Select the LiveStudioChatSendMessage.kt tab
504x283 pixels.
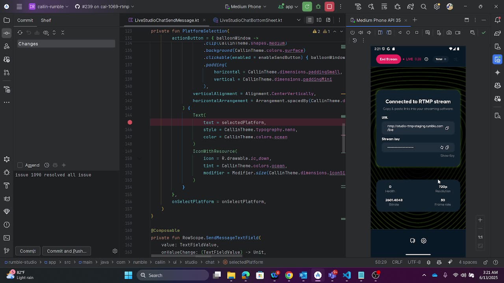pos(167,20)
